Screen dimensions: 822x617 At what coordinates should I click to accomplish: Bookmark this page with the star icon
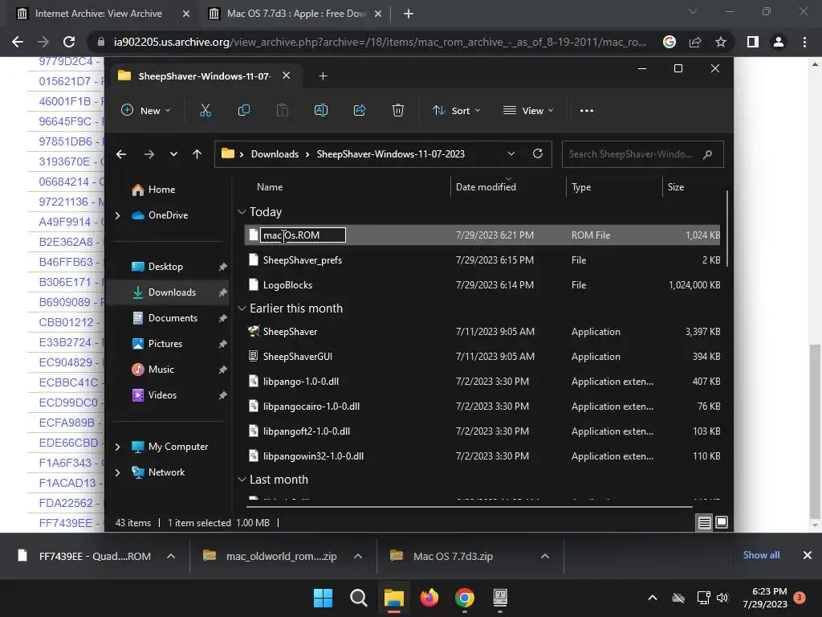[x=721, y=42]
